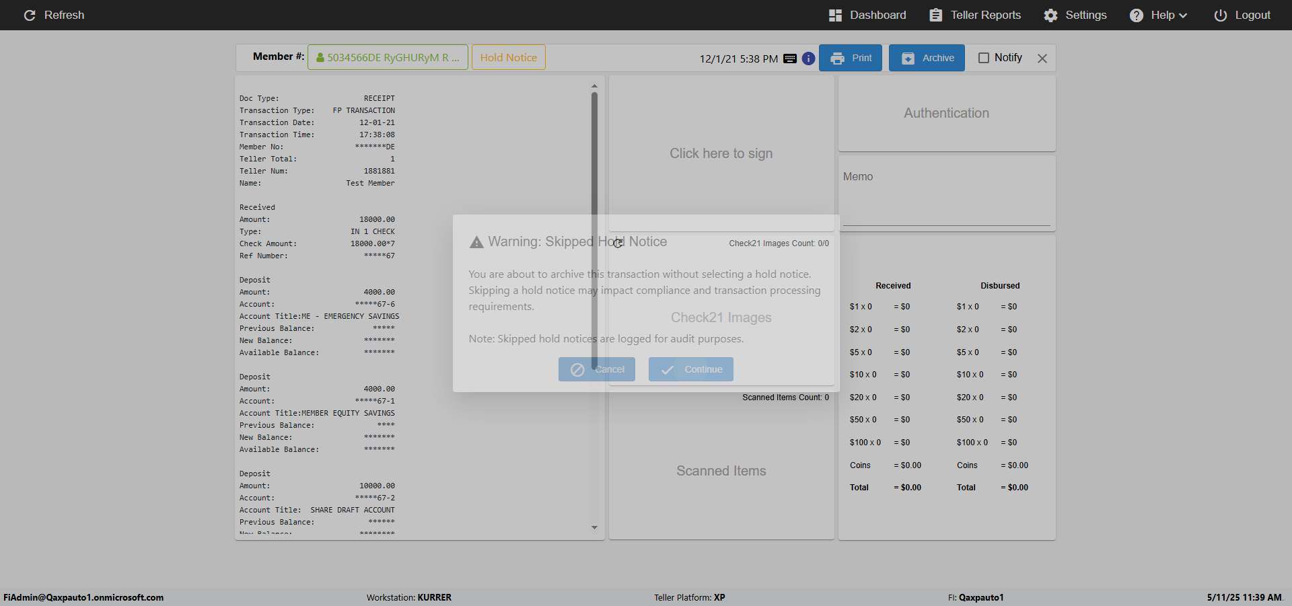Click the keyboard icon beside the date
The width and height of the screenshot is (1292, 606).
coord(790,59)
